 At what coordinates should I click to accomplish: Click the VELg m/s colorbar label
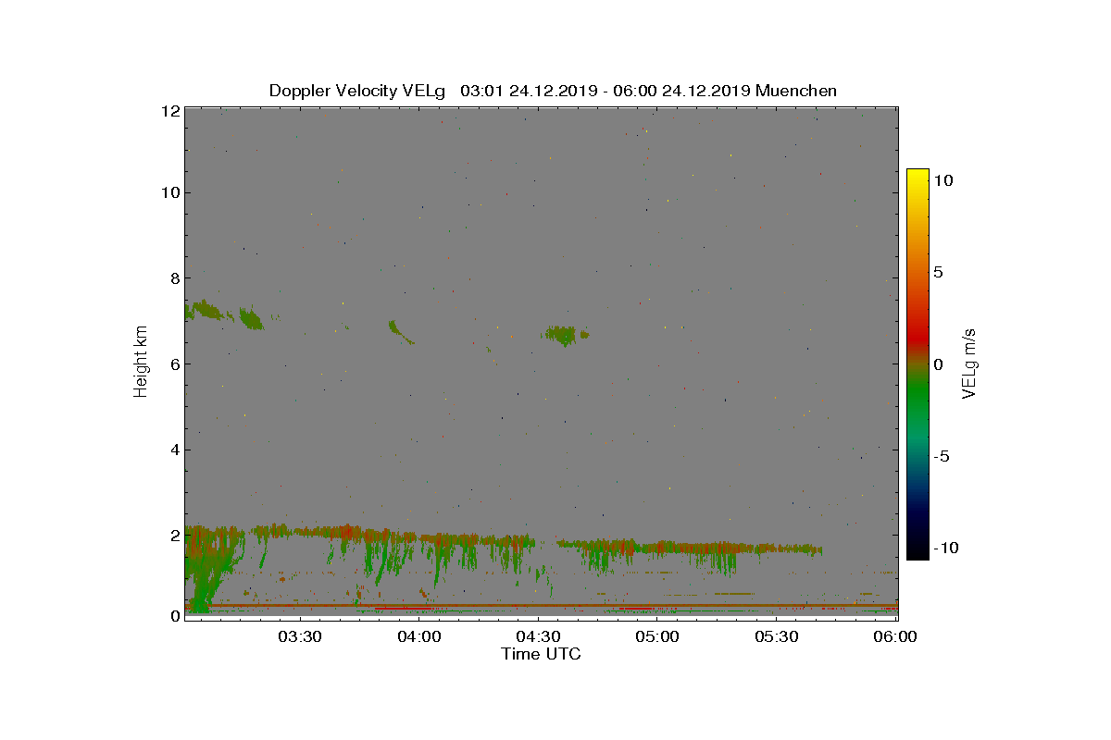click(x=969, y=363)
